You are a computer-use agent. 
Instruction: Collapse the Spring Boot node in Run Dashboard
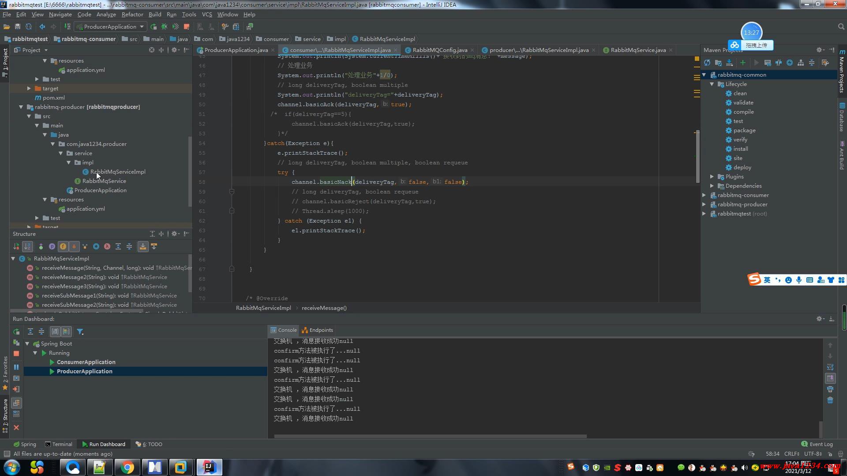[27, 343]
